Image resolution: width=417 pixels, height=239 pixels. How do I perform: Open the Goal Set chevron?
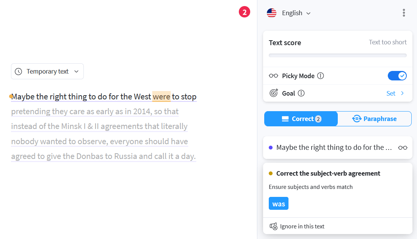pos(395,93)
